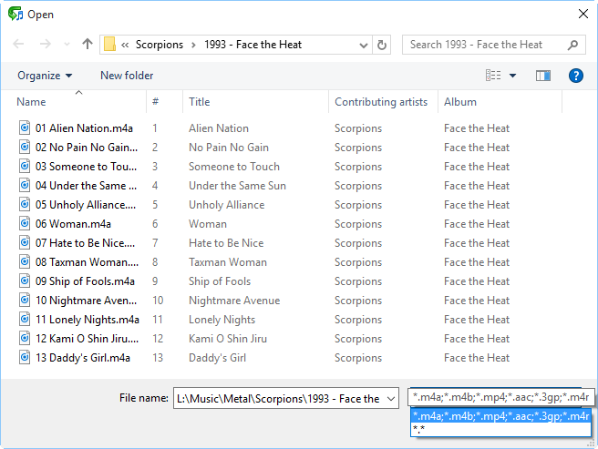This screenshot has height=449, width=598.
Task: Open File name history dropdown arrow
Action: pos(391,399)
